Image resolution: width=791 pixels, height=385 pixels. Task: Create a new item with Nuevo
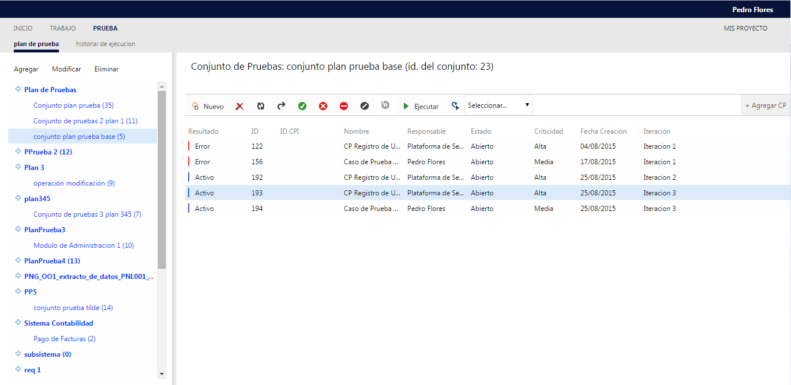(x=208, y=106)
